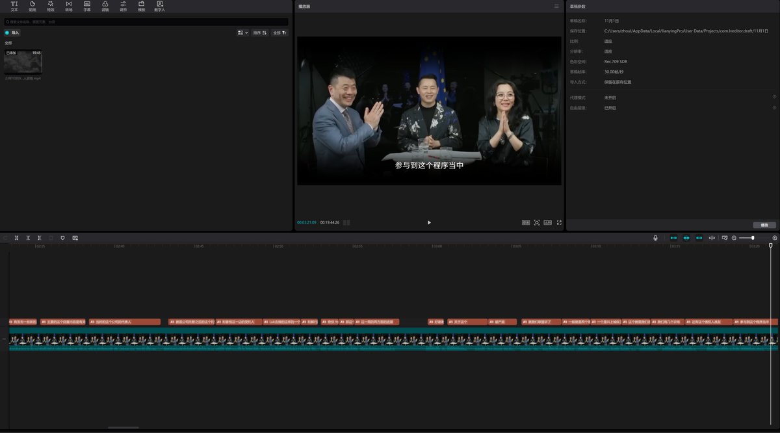Toggle main track magnet snapping
Screen dimensions: 780x433
click(673, 238)
